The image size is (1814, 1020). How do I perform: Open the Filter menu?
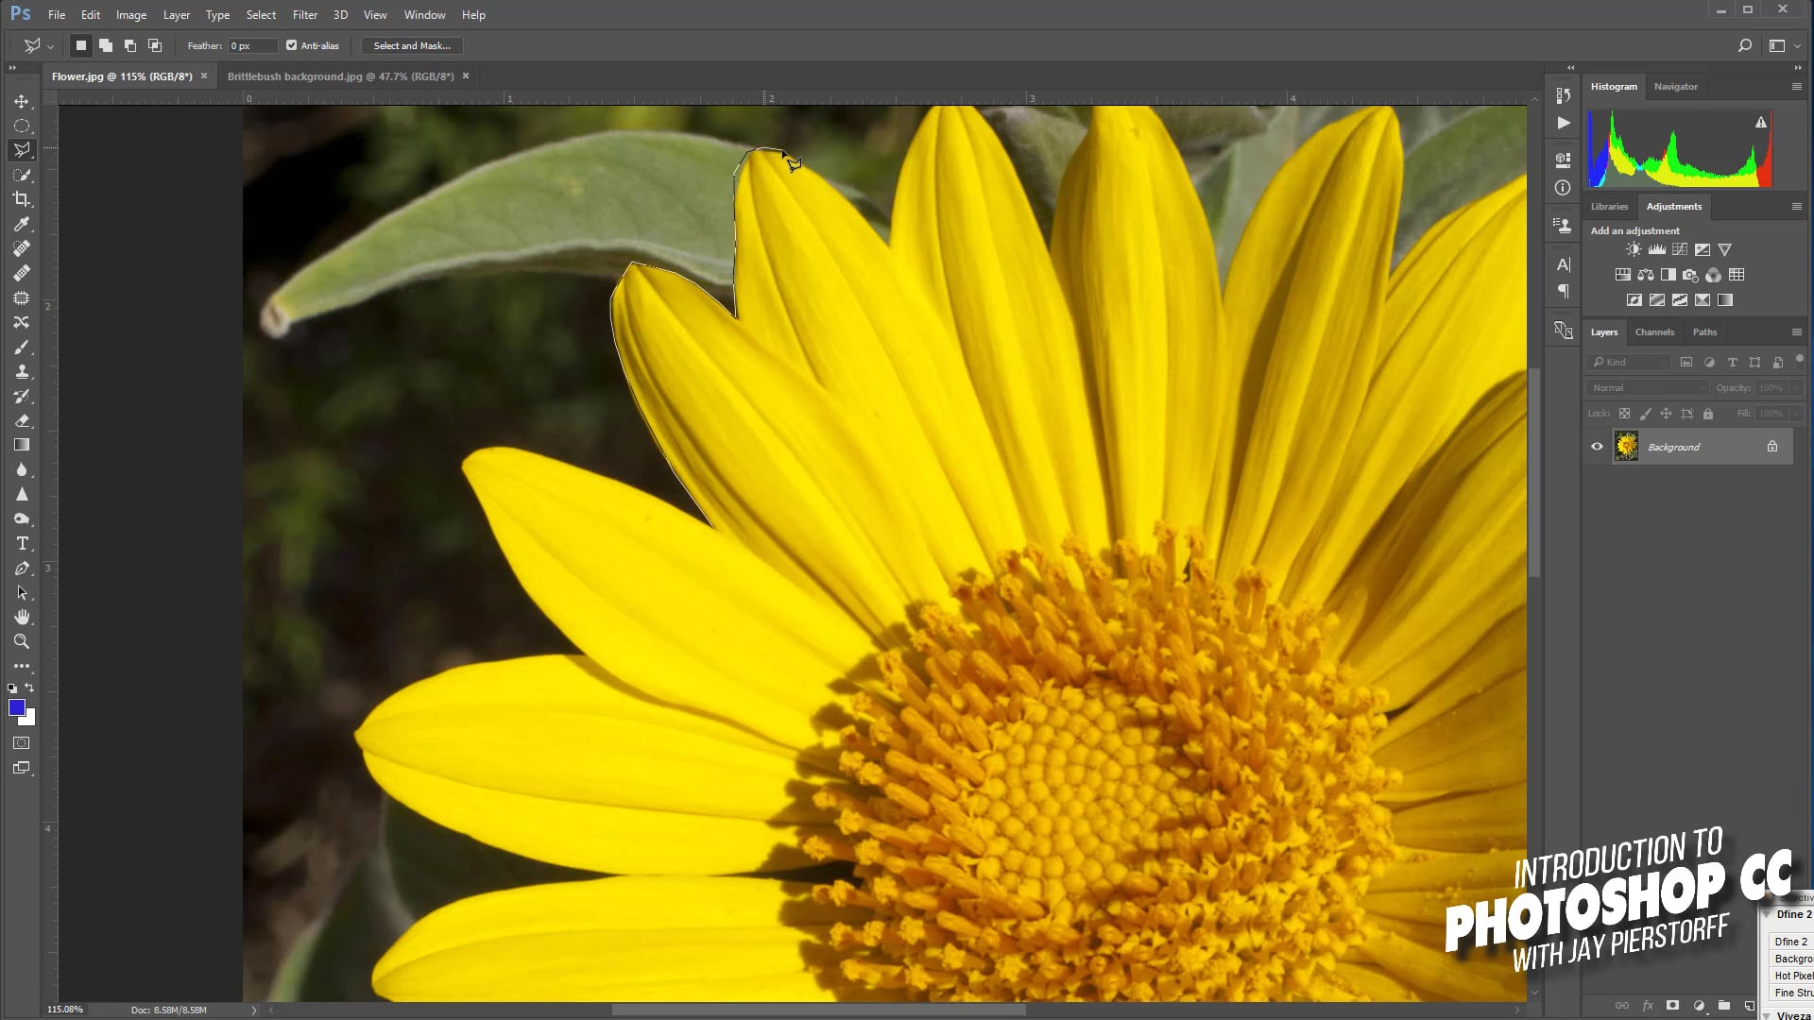coord(304,14)
